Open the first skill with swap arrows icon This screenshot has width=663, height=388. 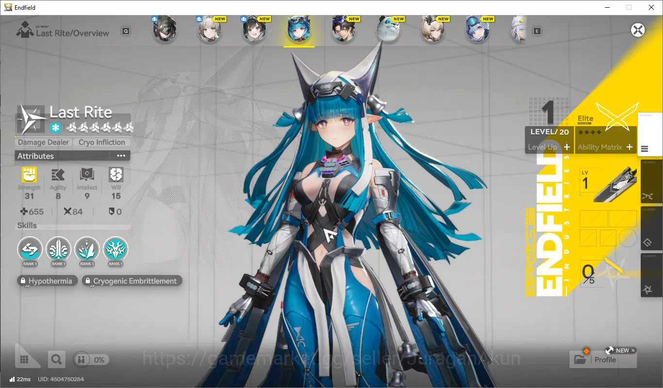[x=30, y=249]
